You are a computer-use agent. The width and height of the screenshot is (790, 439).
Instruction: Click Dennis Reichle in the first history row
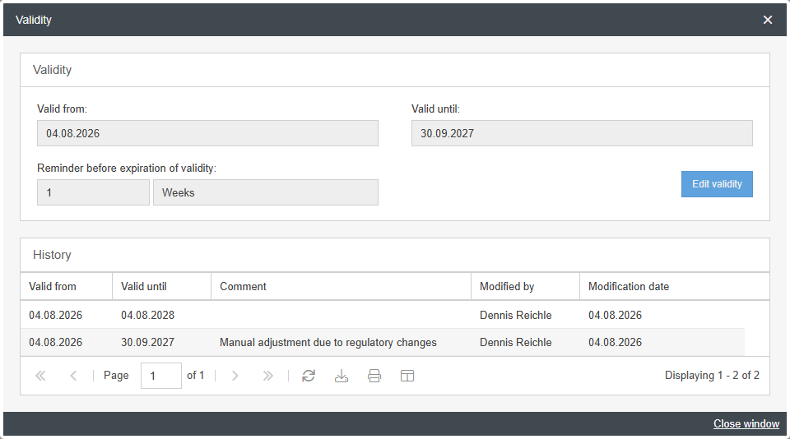[x=515, y=315]
